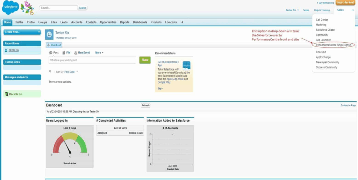
Task: Choose Checkout in the app menu
Action: (321, 52)
